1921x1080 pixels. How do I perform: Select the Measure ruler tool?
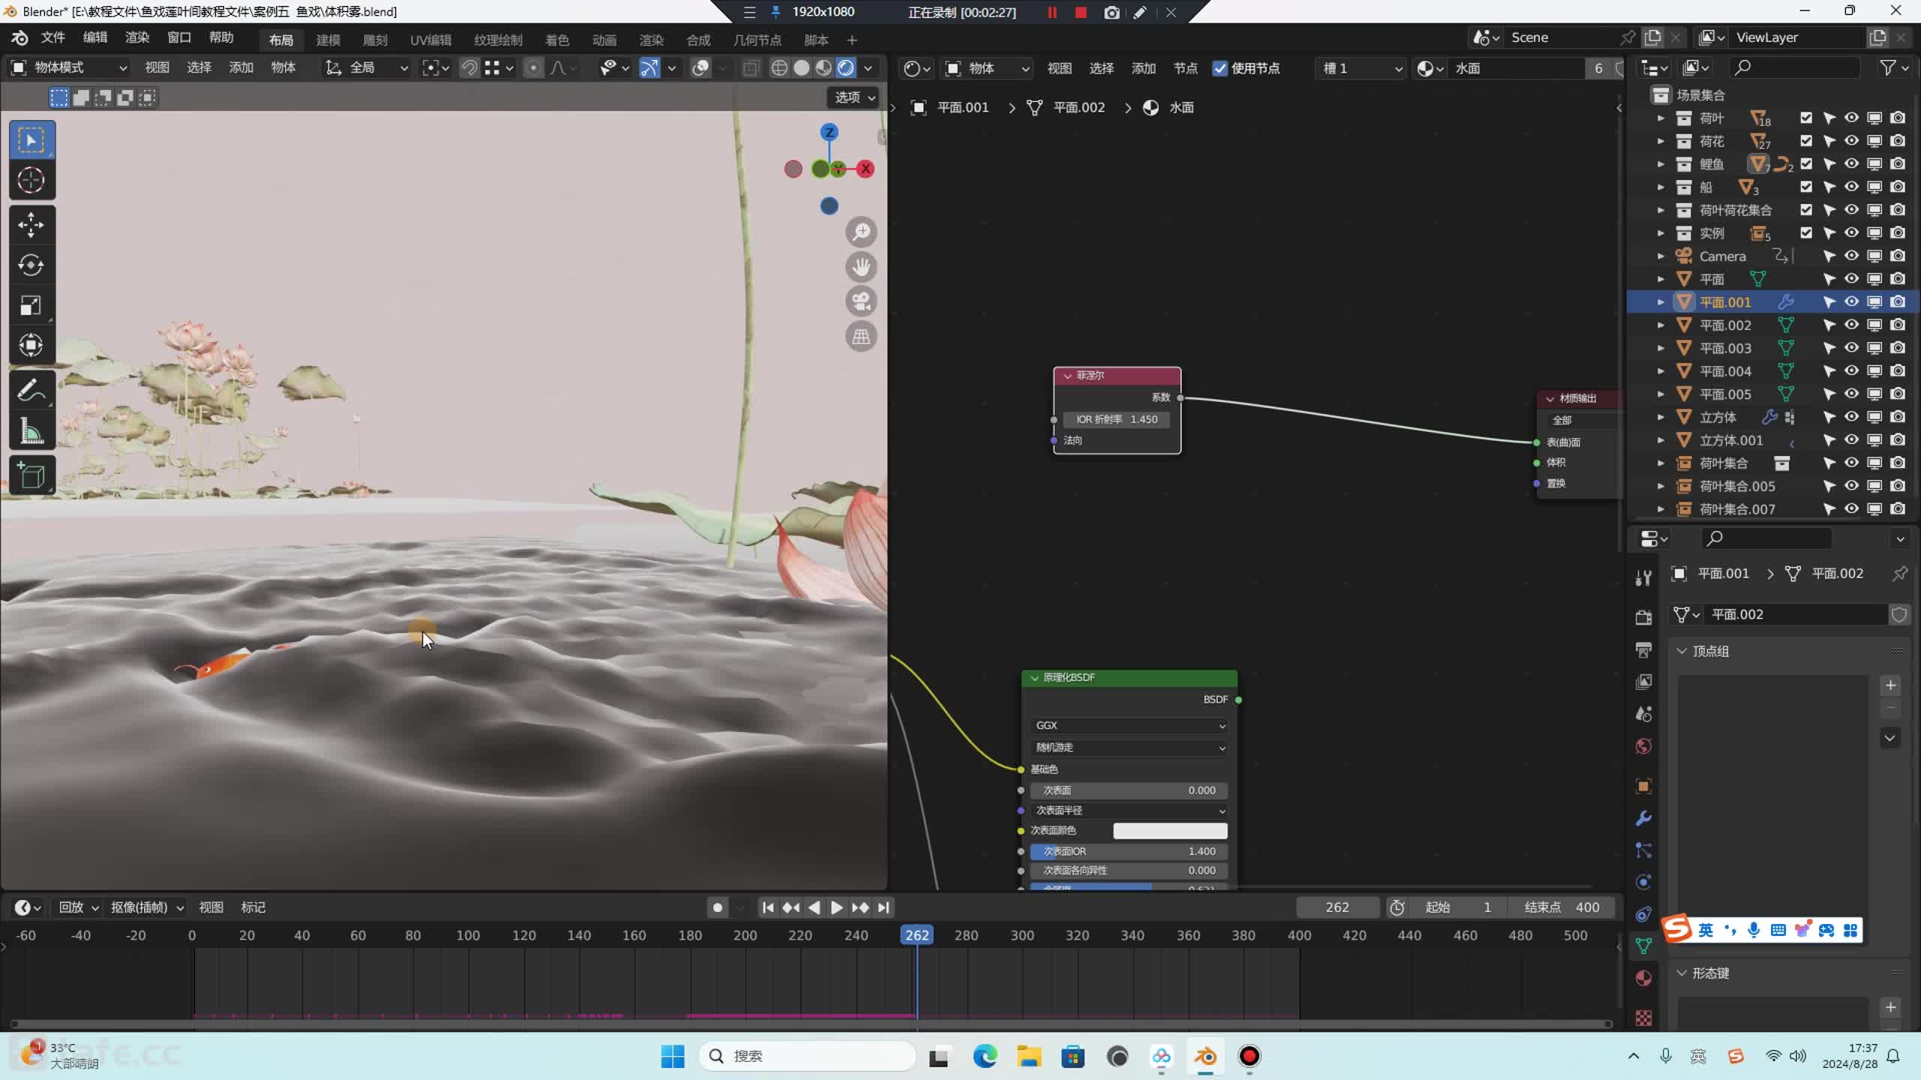[32, 430]
